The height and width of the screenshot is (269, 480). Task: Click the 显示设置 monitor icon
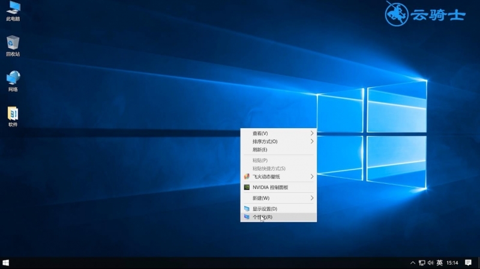pos(247,208)
